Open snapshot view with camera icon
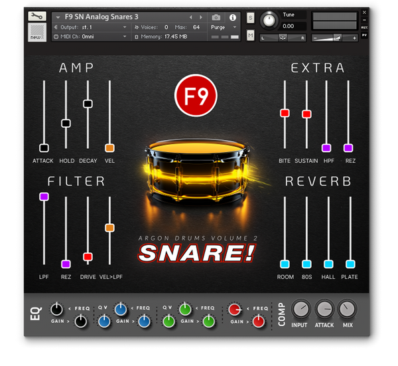398x366 pixels. [216, 17]
